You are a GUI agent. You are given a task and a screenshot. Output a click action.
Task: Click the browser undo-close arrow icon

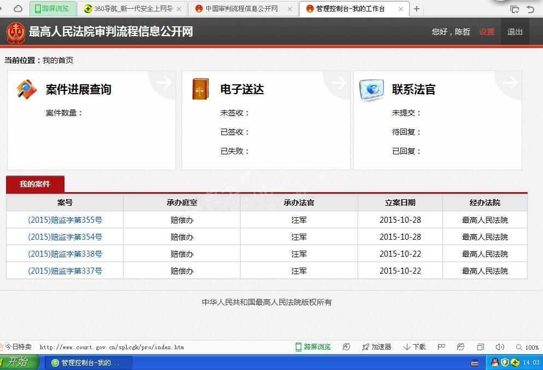pos(530,9)
